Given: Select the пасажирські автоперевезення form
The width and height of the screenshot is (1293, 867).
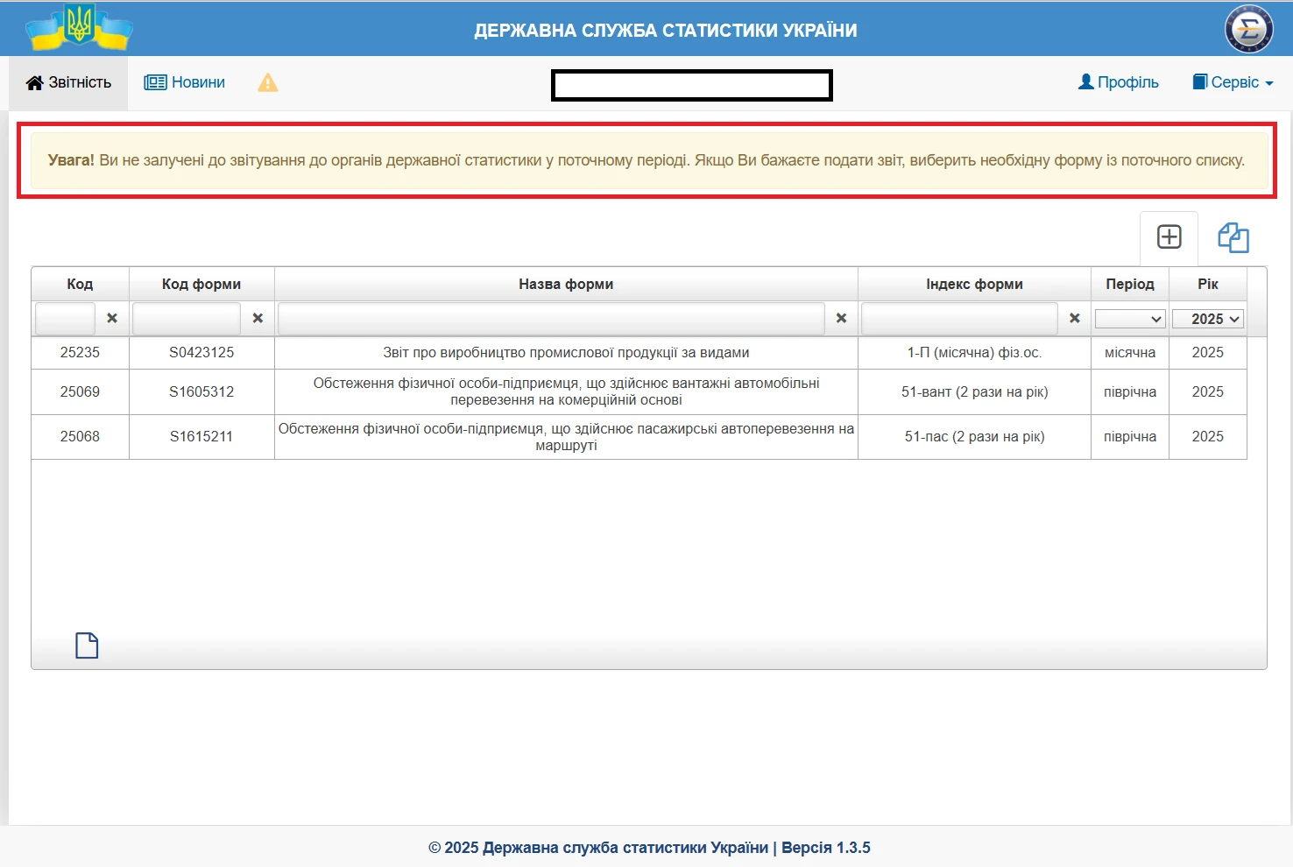Looking at the screenshot, I should tap(566, 436).
